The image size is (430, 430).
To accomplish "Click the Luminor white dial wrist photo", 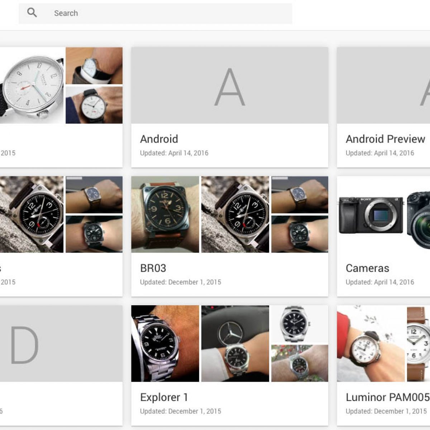I will tap(371, 343).
